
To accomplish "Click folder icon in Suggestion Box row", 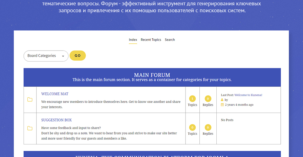I will (30, 128).
